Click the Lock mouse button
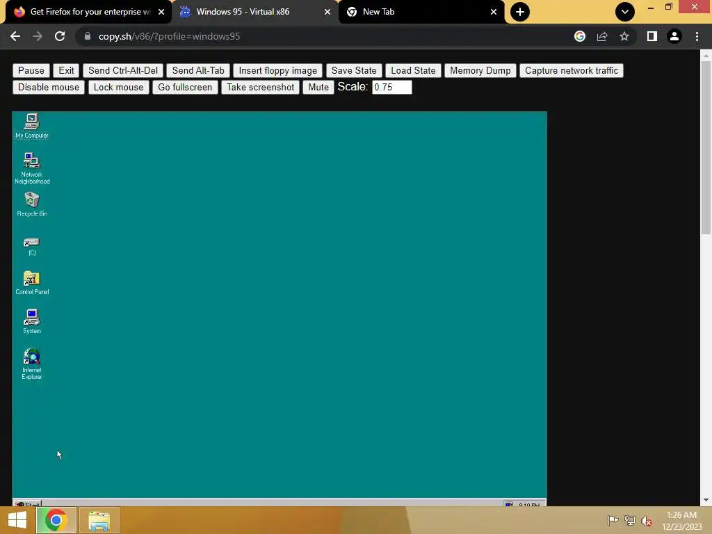The image size is (712, 534). pyautogui.click(x=118, y=87)
